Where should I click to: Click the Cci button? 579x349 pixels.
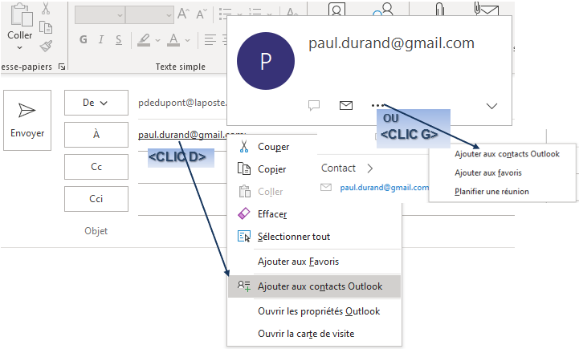pos(96,199)
